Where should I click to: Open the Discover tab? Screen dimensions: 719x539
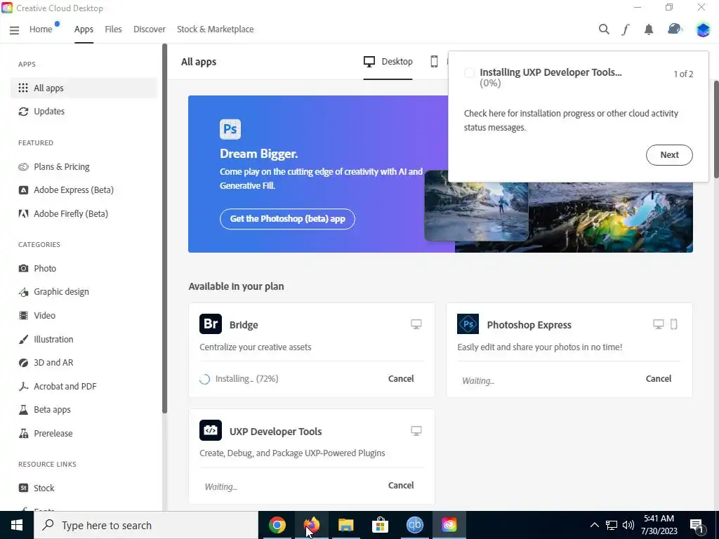150,29
